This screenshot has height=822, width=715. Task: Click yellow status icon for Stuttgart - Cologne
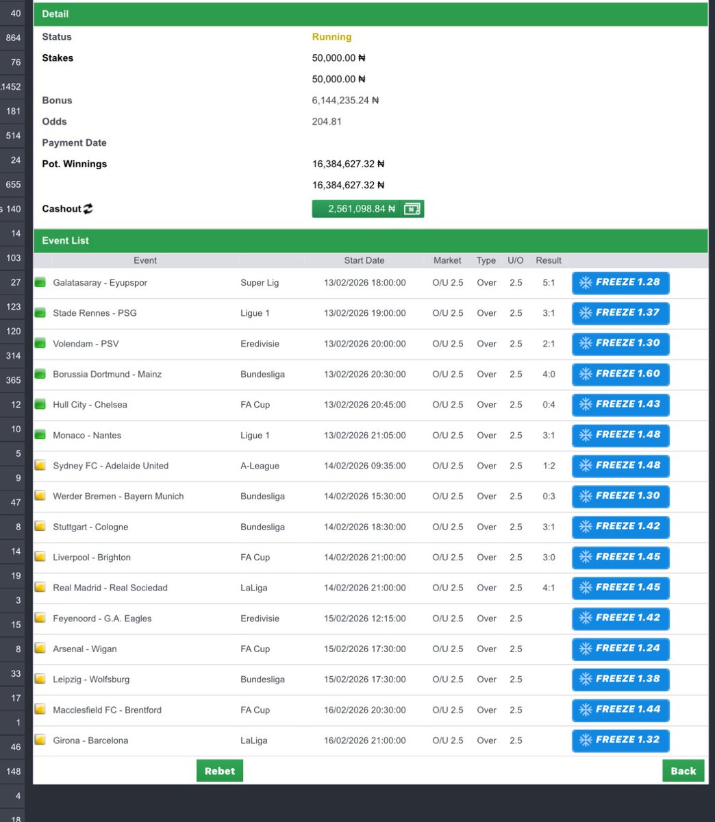click(x=40, y=527)
